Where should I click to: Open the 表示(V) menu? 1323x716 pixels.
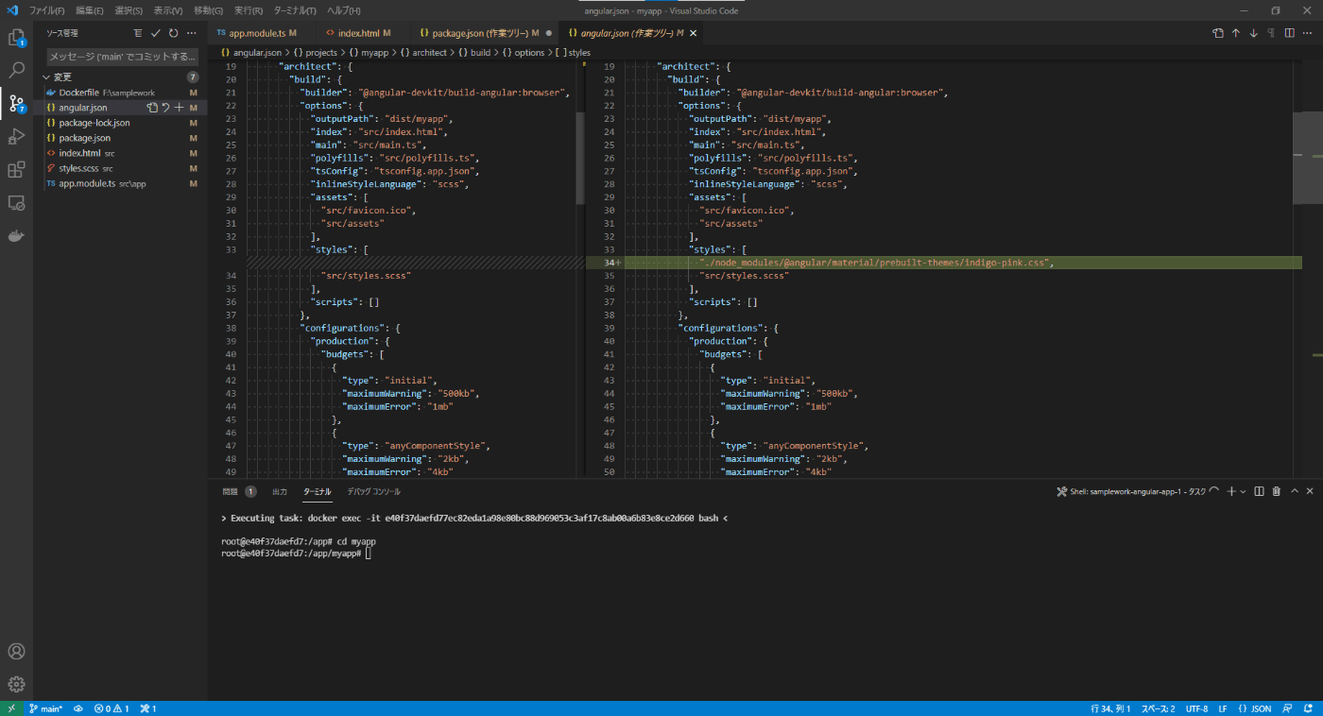point(168,10)
